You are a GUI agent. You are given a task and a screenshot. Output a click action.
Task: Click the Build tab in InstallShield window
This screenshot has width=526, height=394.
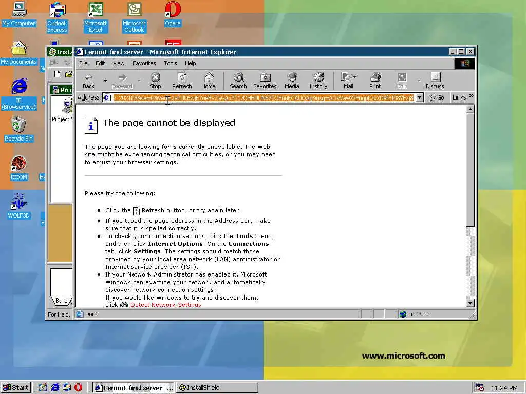click(x=61, y=300)
